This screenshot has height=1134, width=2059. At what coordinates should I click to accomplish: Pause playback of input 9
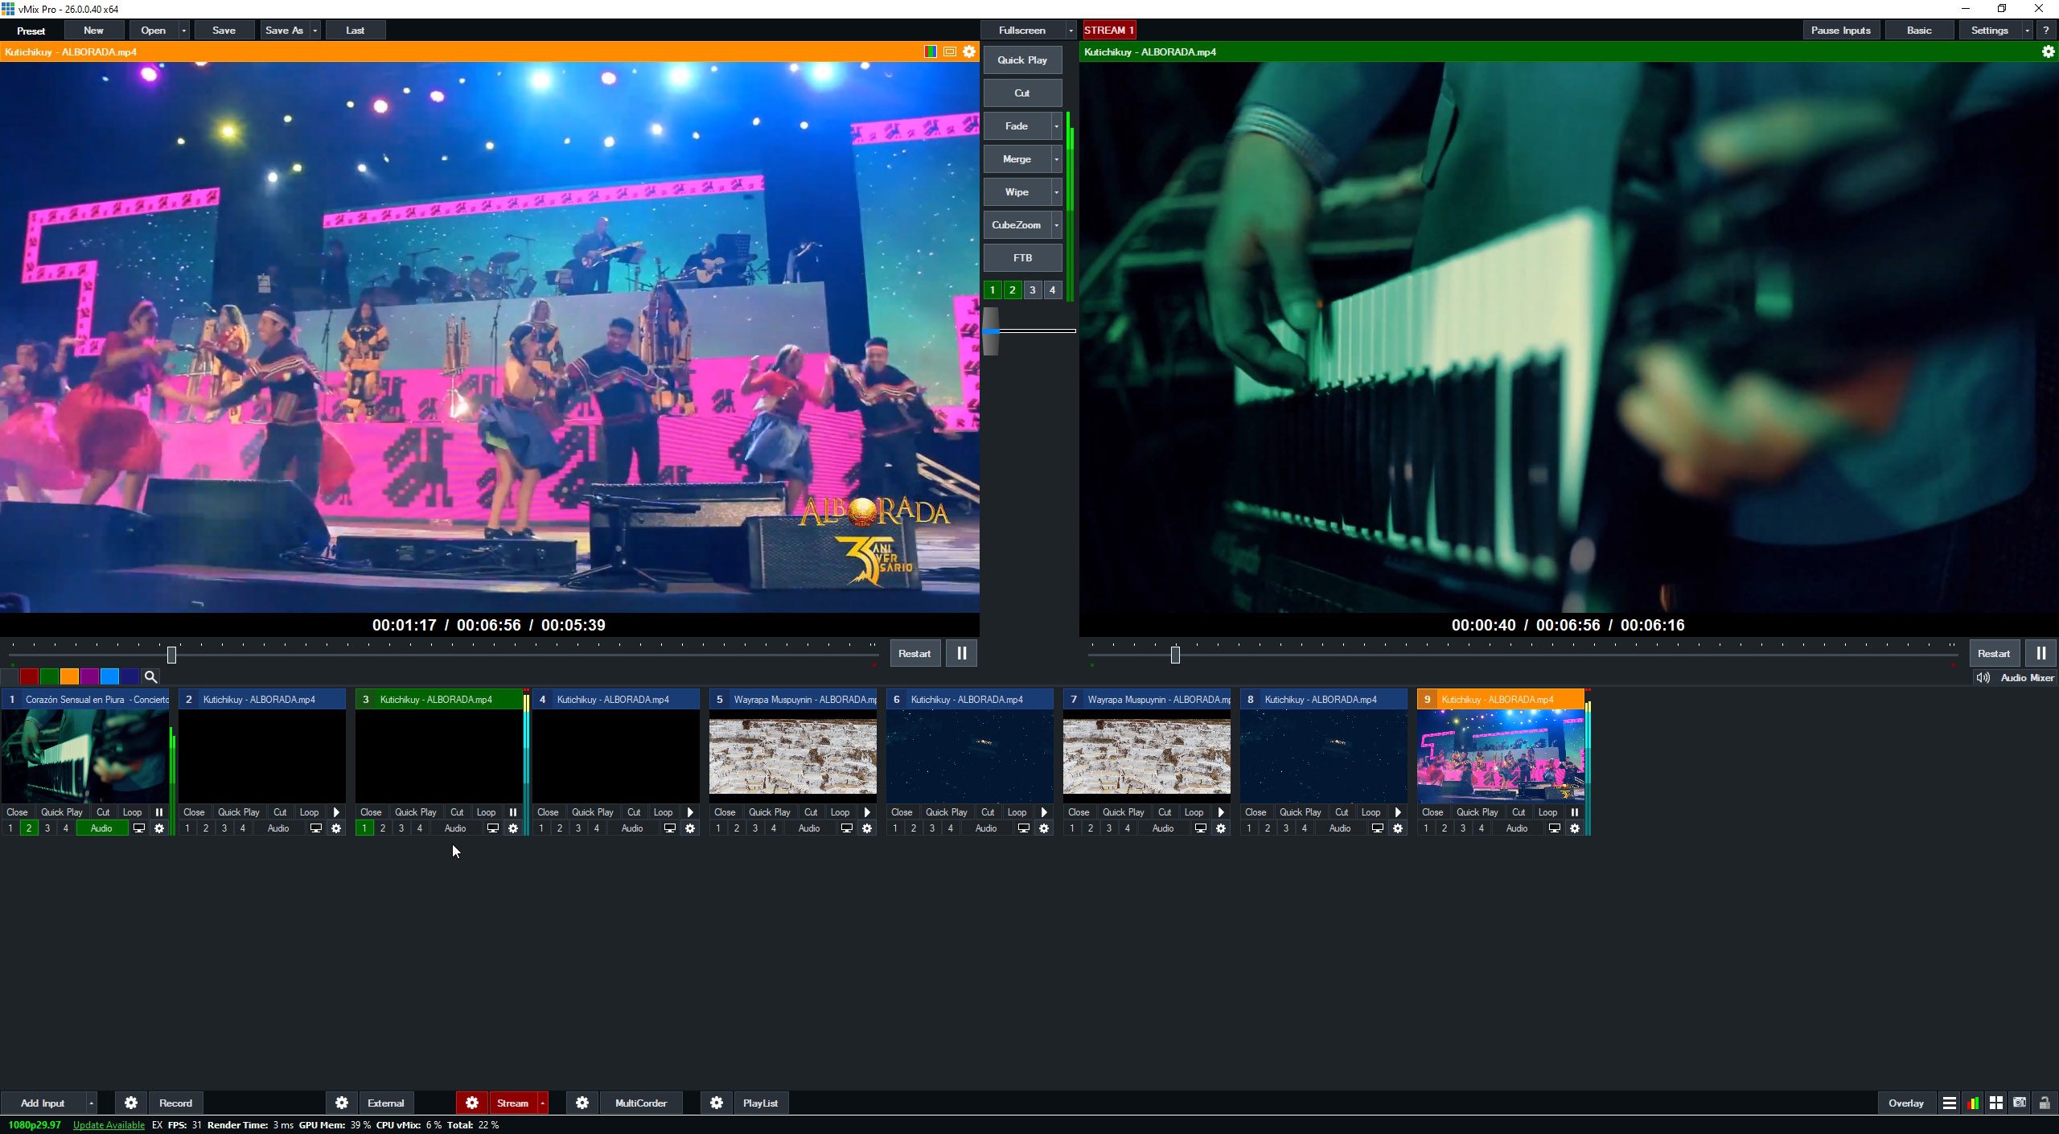coord(1576,812)
